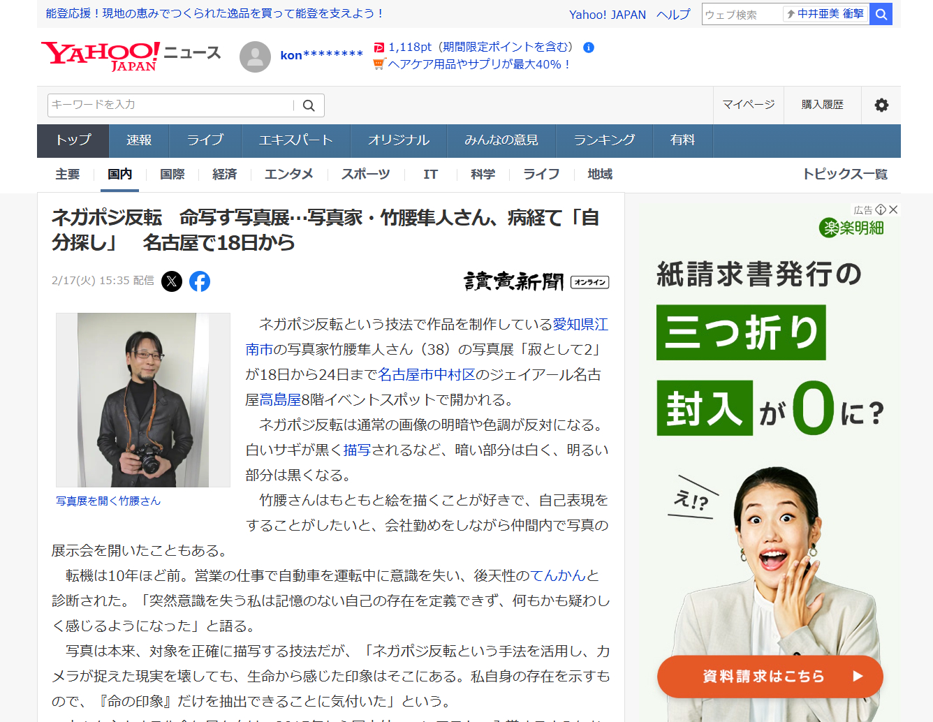
Task: Click the user profile avatar icon
Action: [x=255, y=57]
